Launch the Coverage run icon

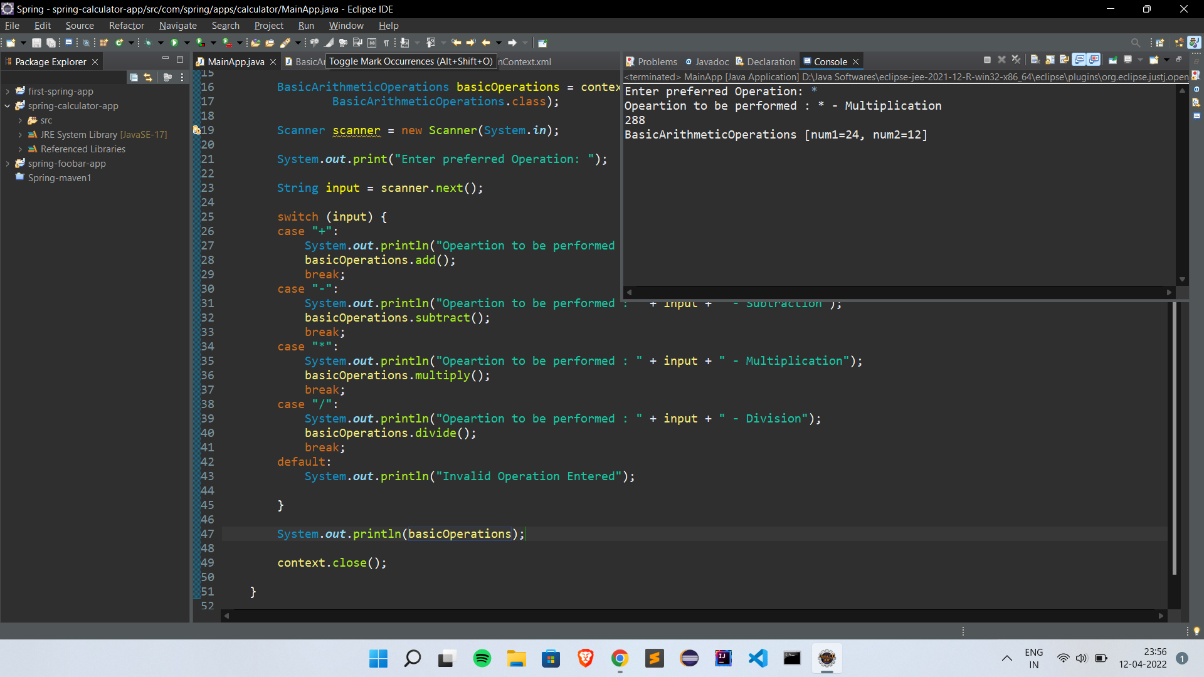click(201, 43)
